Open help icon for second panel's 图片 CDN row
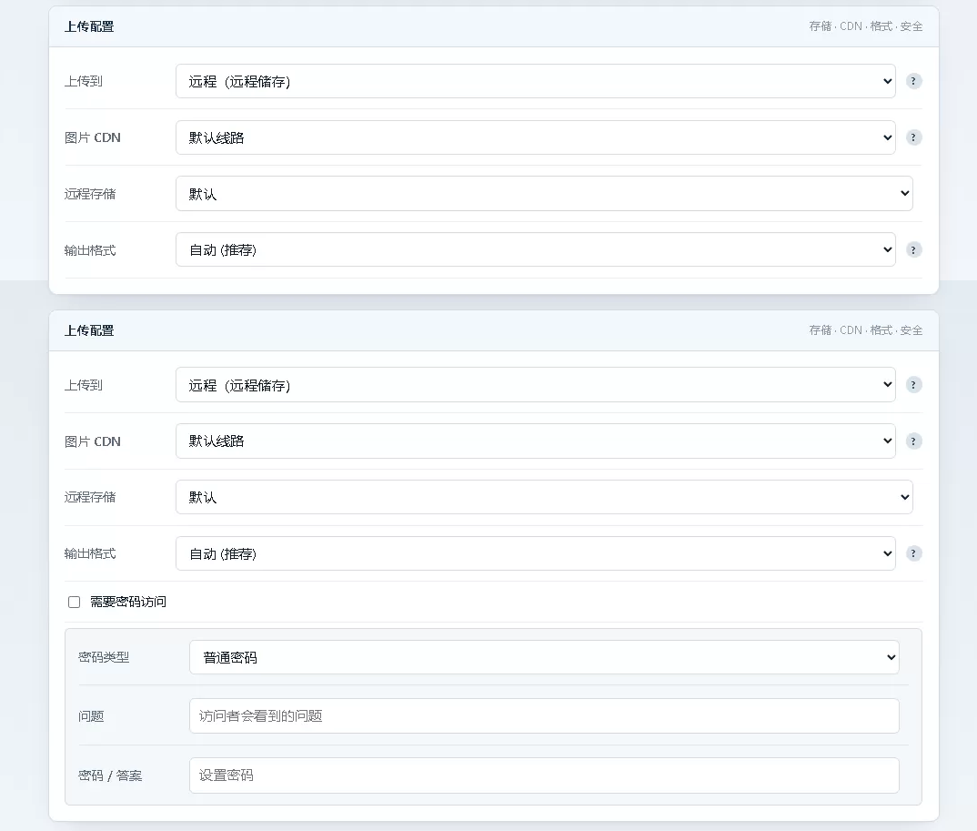977x831 pixels. (913, 441)
